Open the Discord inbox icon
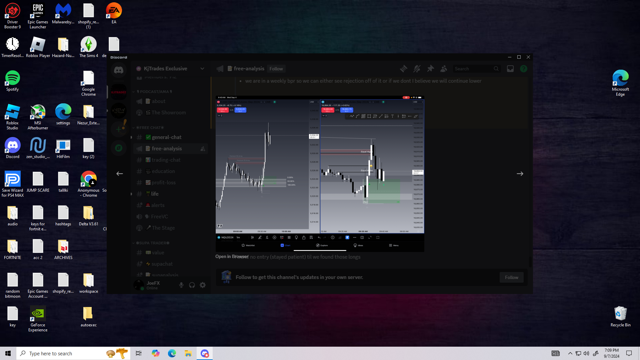The height and width of the screenshot is (360, 640). (510, 69)
